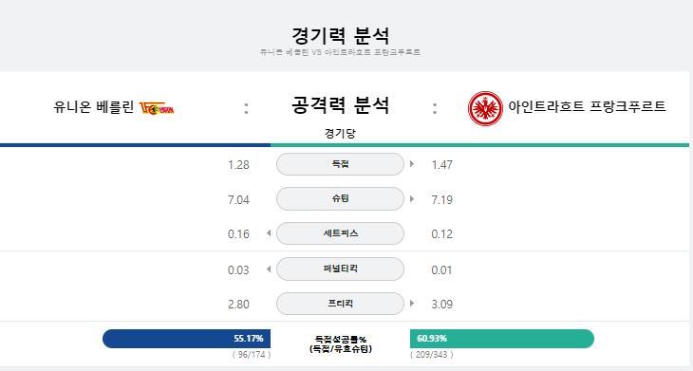Click the blue 55.17% success rate bar
Image resolution: width=693 pixels, height=371 pixels.
click(186, 339)
